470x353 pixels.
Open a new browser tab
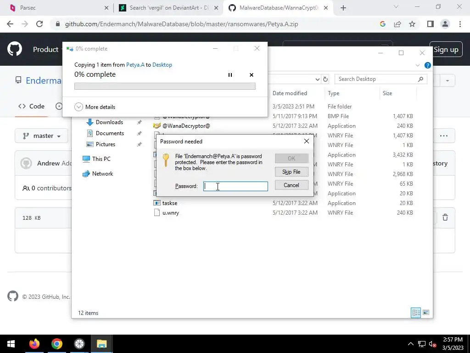click(x=343, y=8)
